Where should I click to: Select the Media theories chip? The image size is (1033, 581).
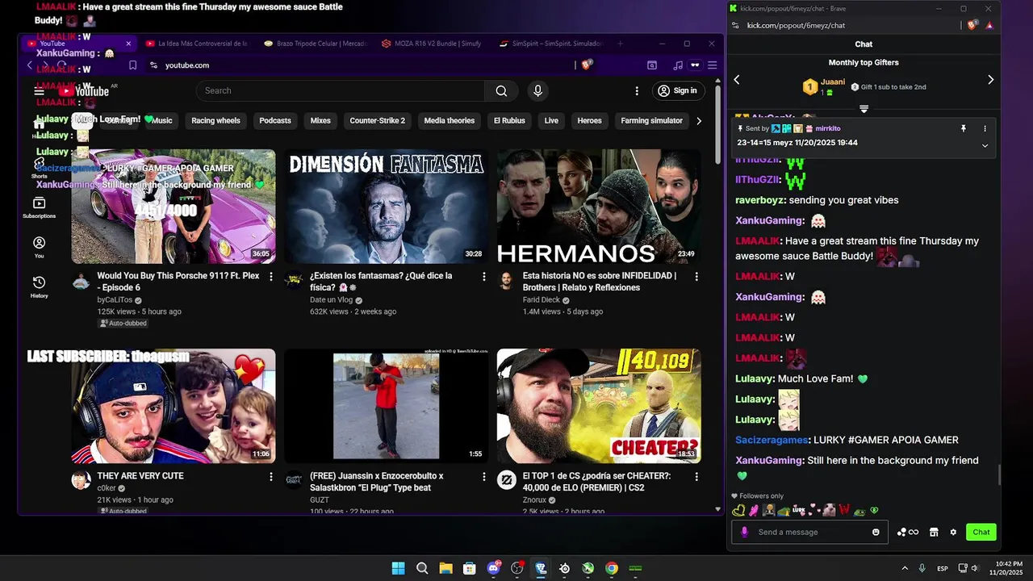click(x=450, y=121)
